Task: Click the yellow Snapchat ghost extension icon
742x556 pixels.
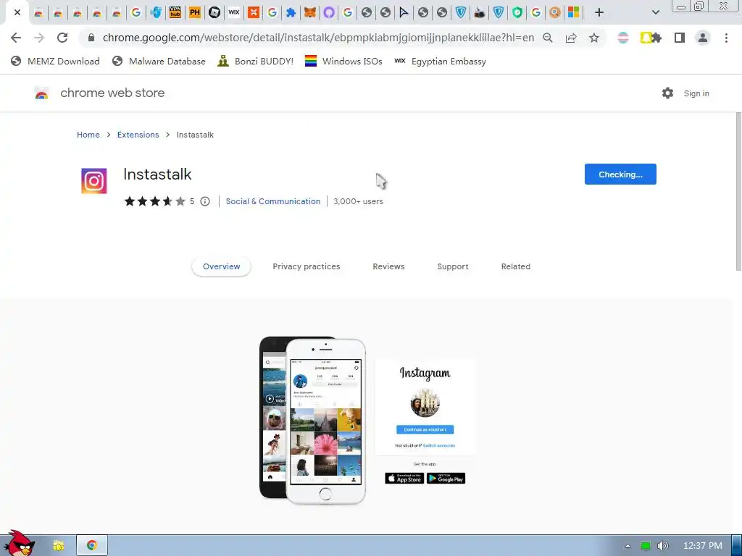Action: tap(646, 38)
